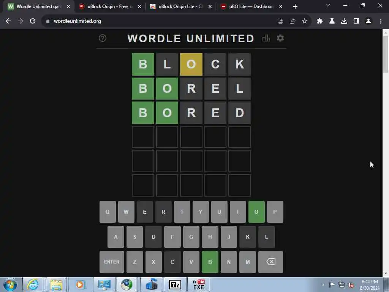This screenshot has width=389, height=292.
Task: Click the yellow O tile in BLOCK row
Action: pos(191,64)
